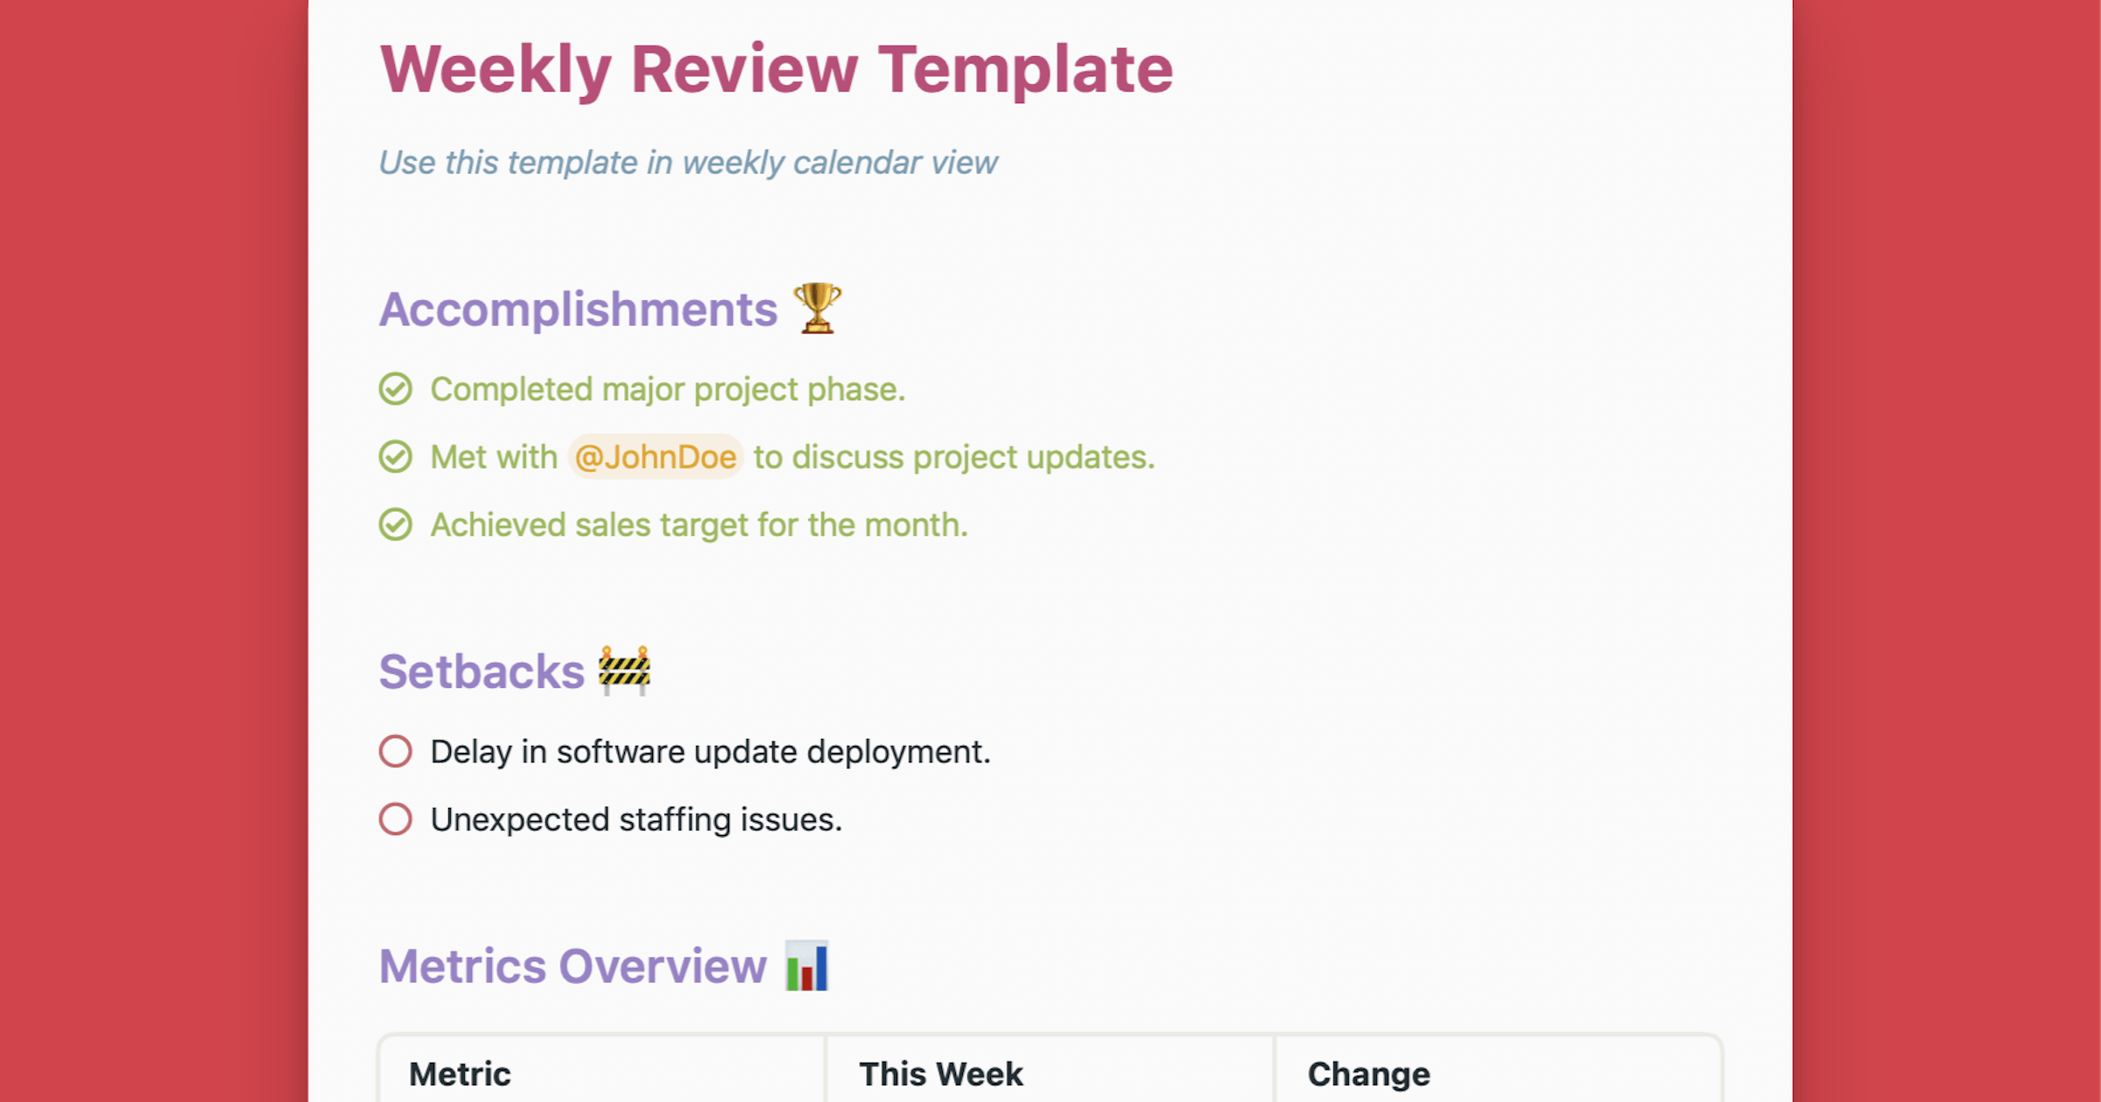The height and width of the screenshot is (1102, 2101).
Task: Uncheck the 'Met with @JohnDoe' task checkbox
Action: coord(396,457)
